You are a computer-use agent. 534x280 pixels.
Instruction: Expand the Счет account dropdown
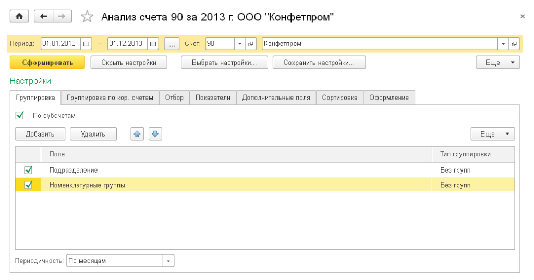240,44
